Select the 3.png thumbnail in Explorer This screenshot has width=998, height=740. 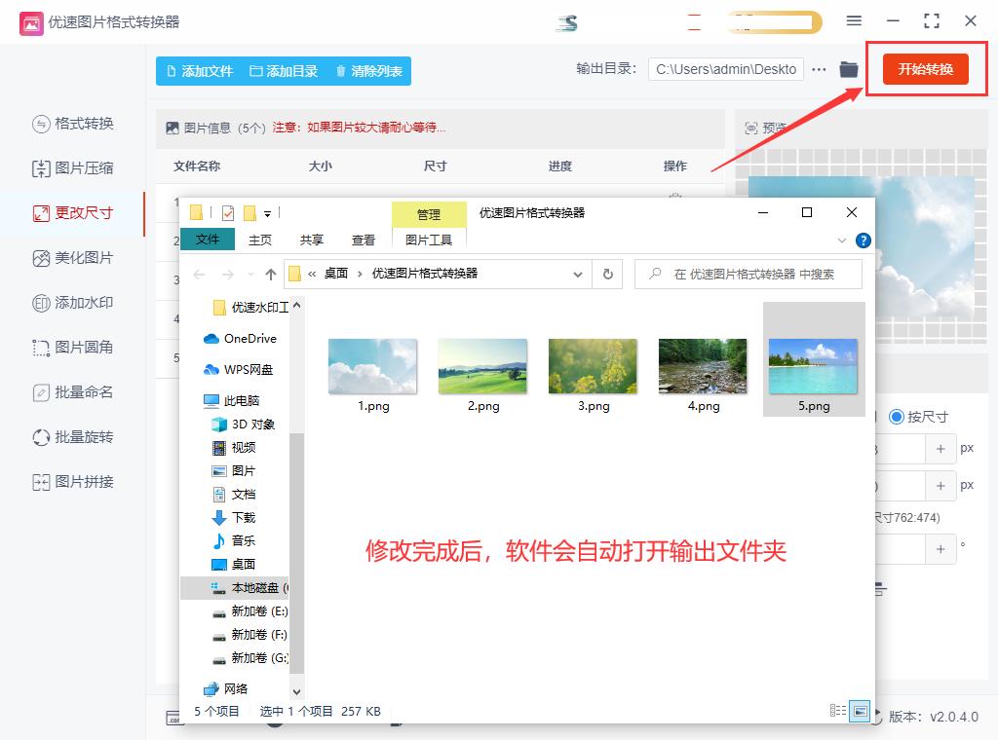[x=593, y=365]
